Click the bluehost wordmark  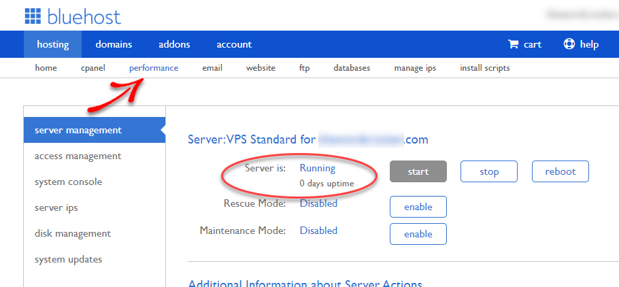tap(84, 16)
